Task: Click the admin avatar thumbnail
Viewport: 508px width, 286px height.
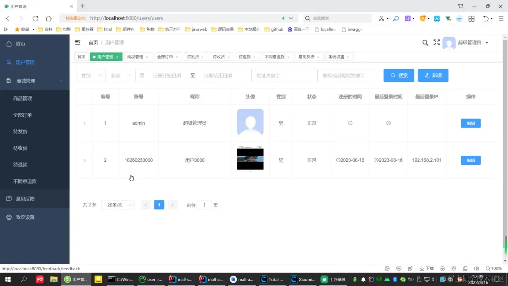Action: [x=250, y=122]
